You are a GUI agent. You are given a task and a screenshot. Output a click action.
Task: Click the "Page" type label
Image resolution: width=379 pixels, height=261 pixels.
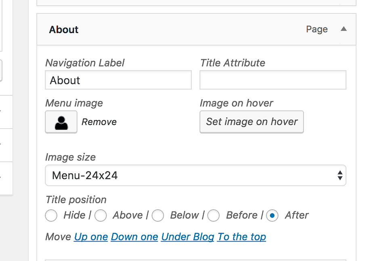pyautogui.click(x=317, y=29)
